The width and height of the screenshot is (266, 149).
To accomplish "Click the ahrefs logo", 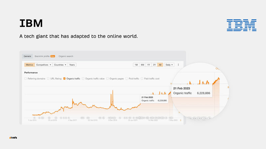I will (x=13, y=138).
